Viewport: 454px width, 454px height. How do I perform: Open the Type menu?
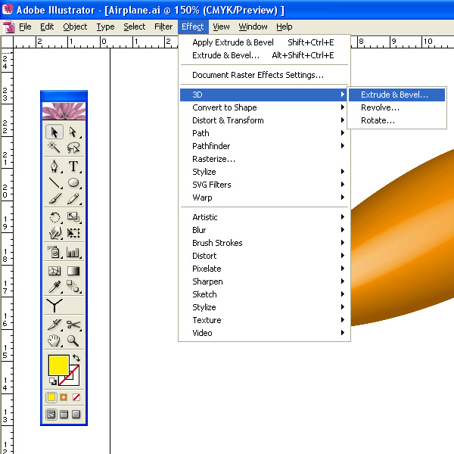[x=105, y=26]
